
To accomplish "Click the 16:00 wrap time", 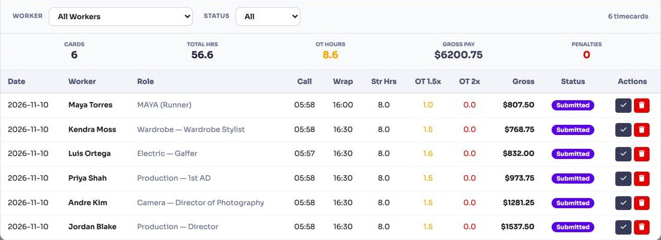I will point(343,105).
